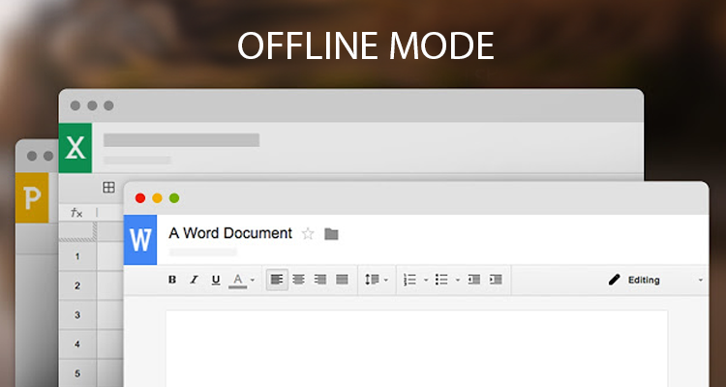This screenshot has width=726, height=387.
Task: Click inside the blank document page
Action: 416,348
